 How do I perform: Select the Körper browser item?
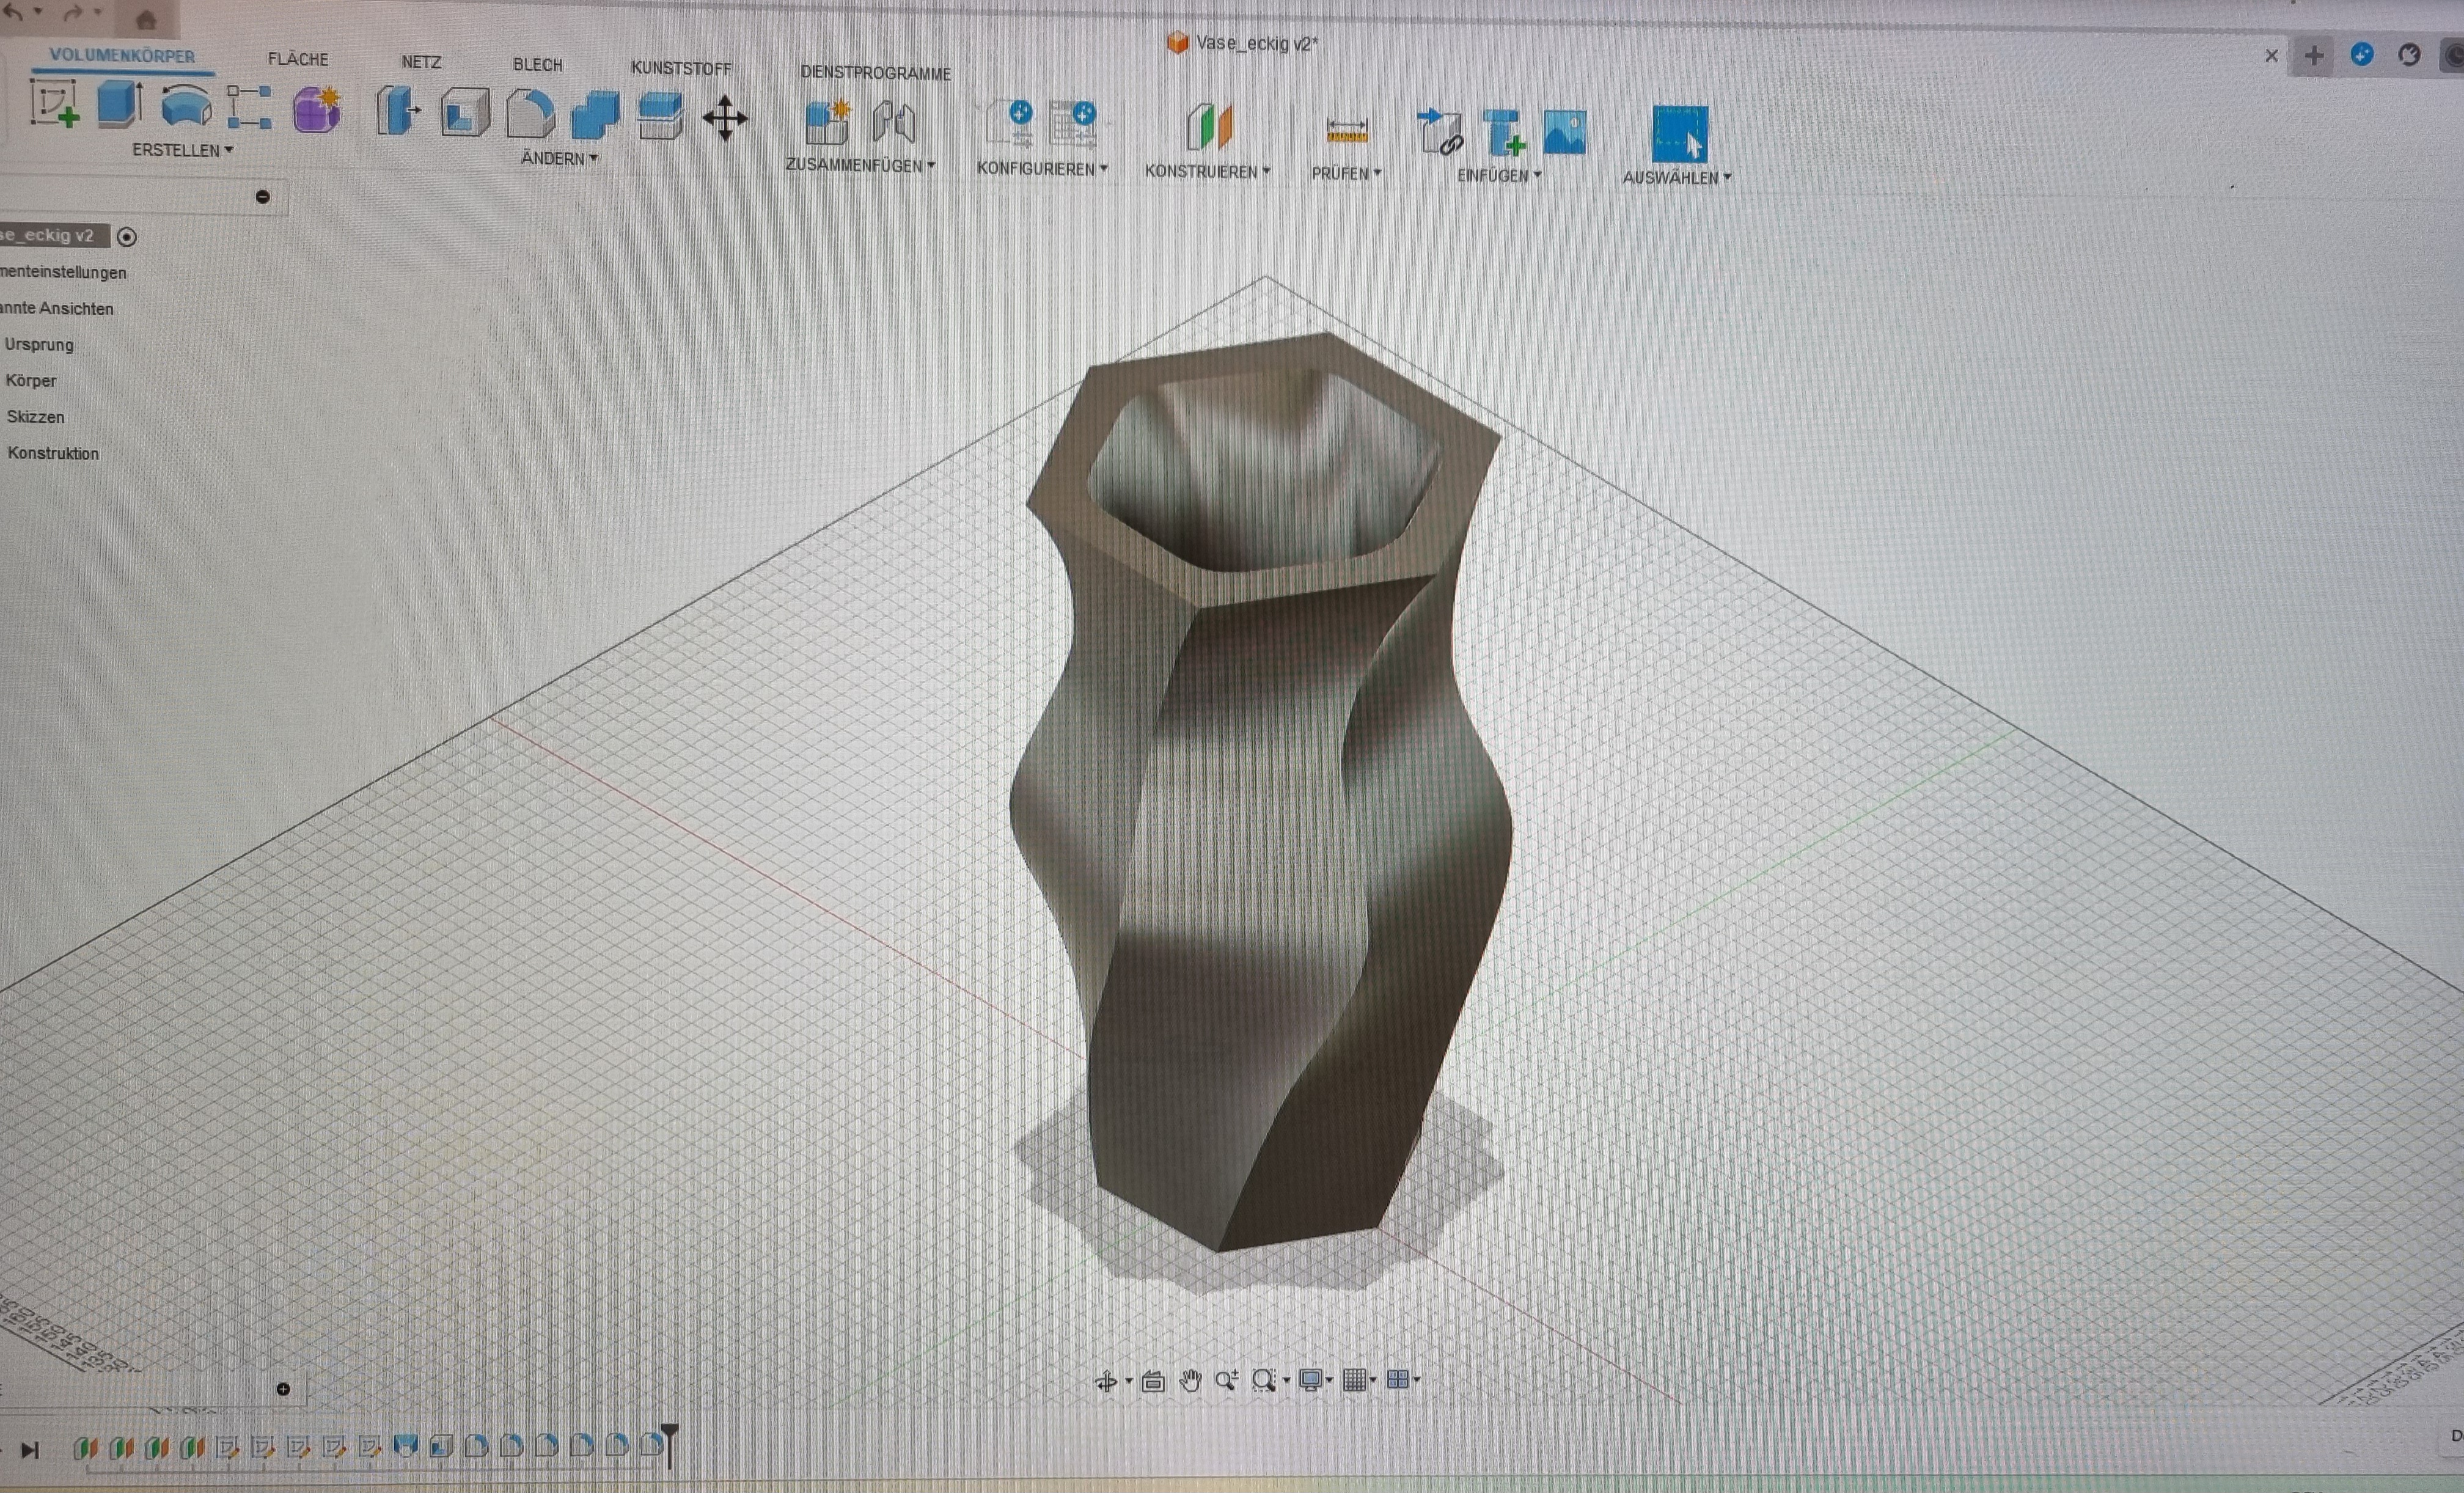(x=30, y=381)
